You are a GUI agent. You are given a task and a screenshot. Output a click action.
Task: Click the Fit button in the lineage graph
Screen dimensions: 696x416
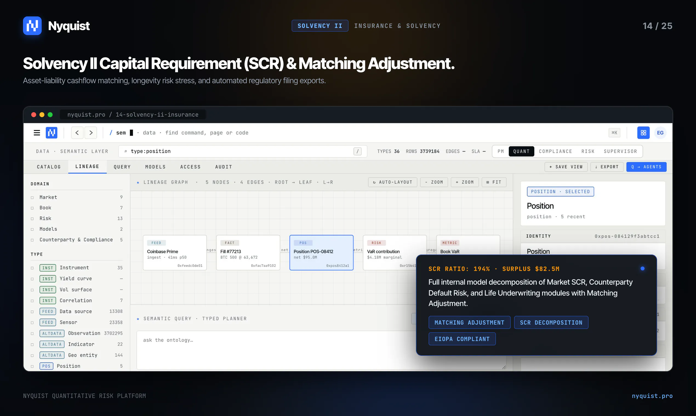494,182
